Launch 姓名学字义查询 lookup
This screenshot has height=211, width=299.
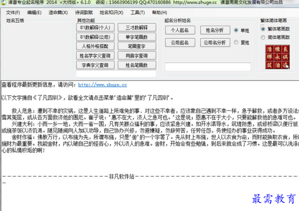(95, 56)
